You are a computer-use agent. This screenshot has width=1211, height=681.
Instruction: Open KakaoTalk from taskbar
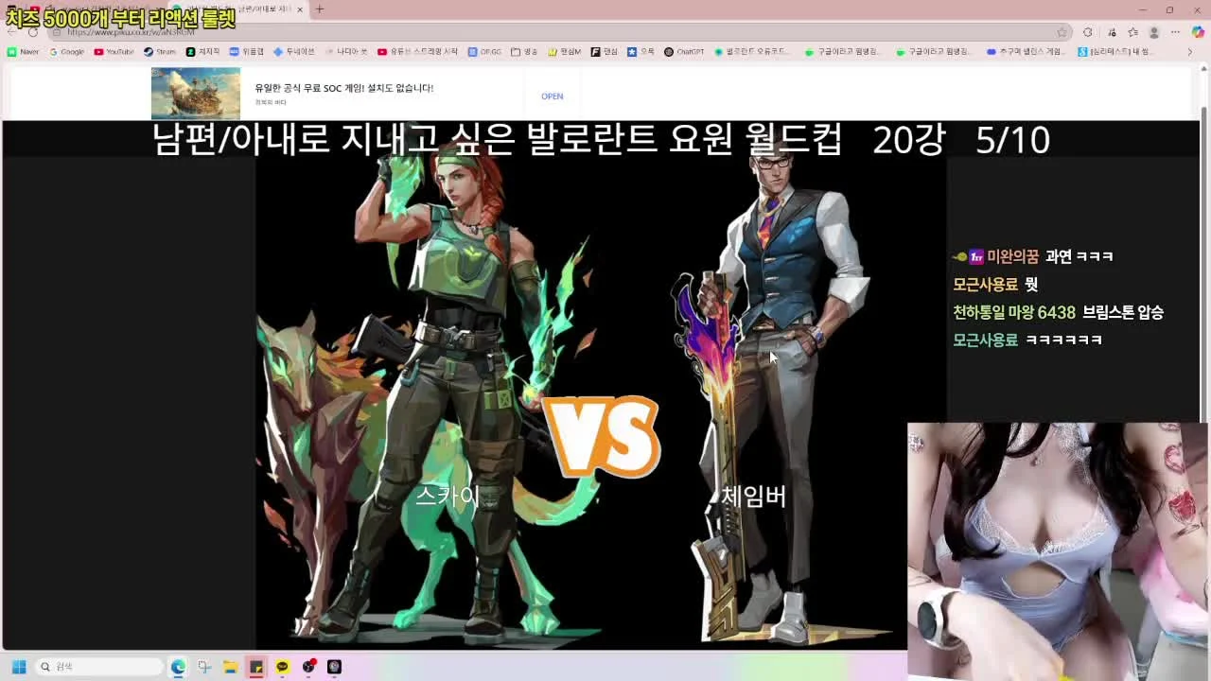click(282, 667)
